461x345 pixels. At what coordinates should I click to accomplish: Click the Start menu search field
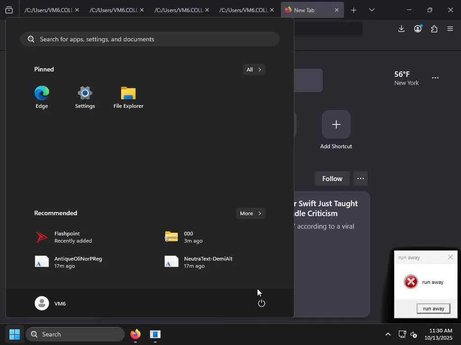pos(149,39)
